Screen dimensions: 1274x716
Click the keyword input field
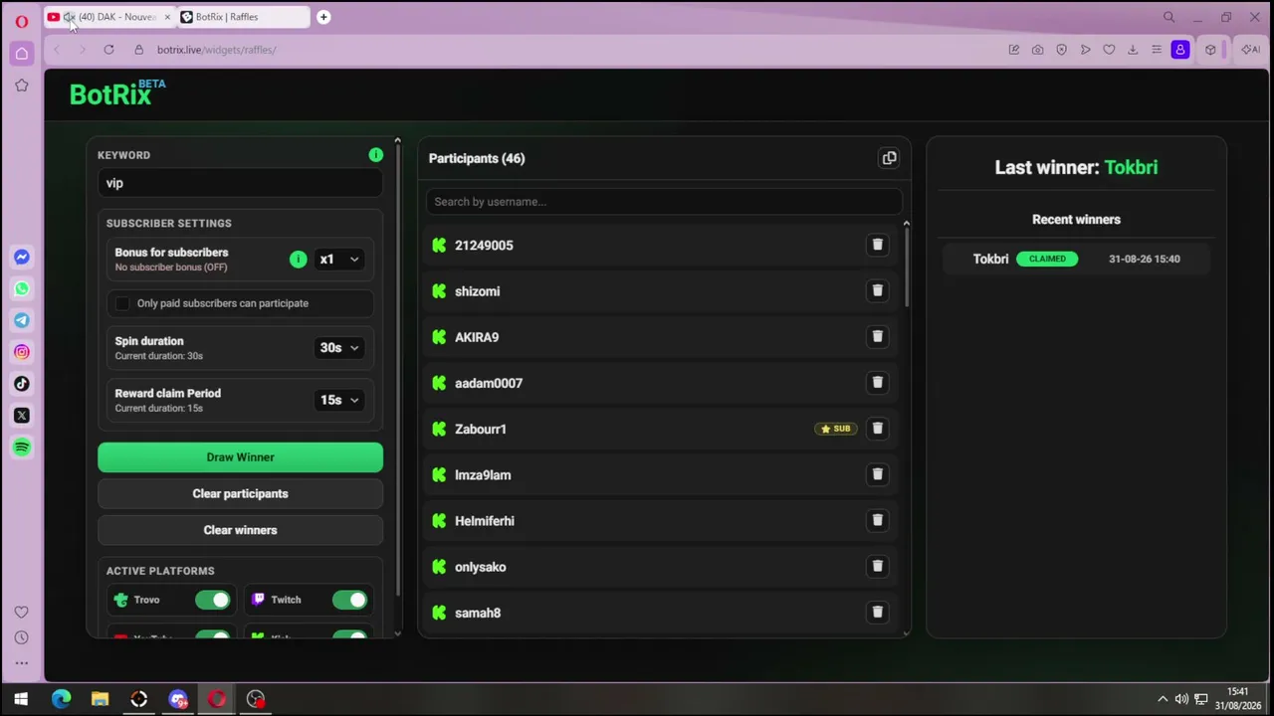[x=240, y=183]
